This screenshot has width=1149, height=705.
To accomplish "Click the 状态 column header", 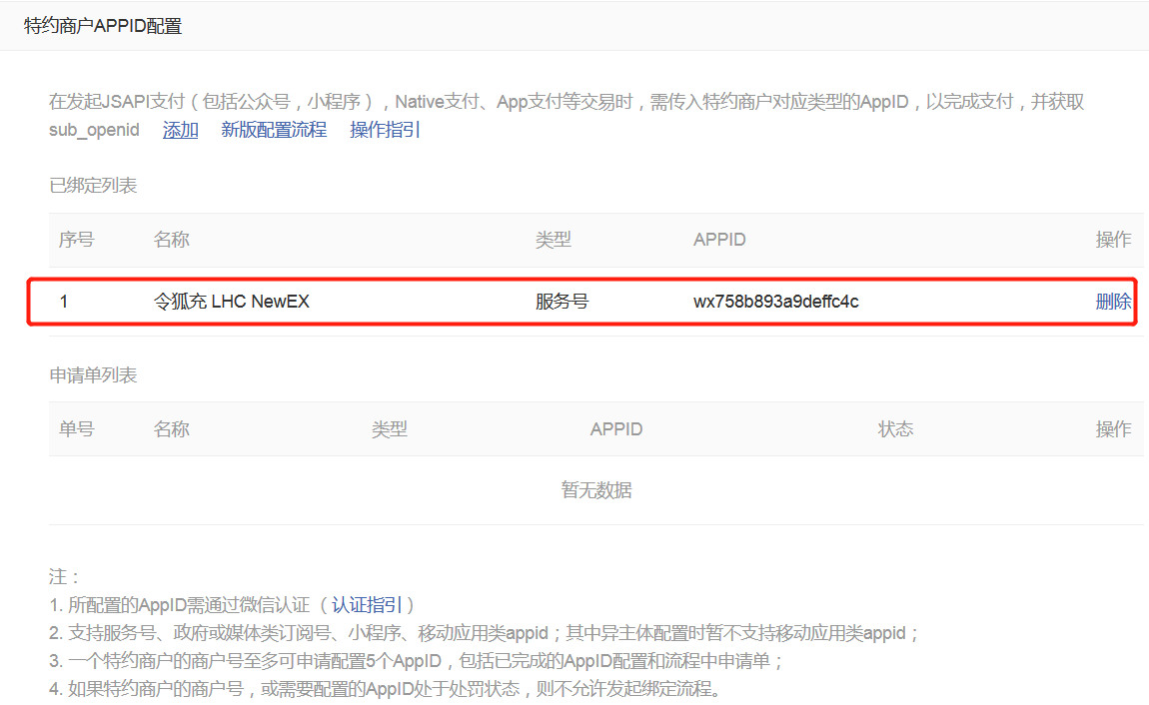I will tap(895, 429).
